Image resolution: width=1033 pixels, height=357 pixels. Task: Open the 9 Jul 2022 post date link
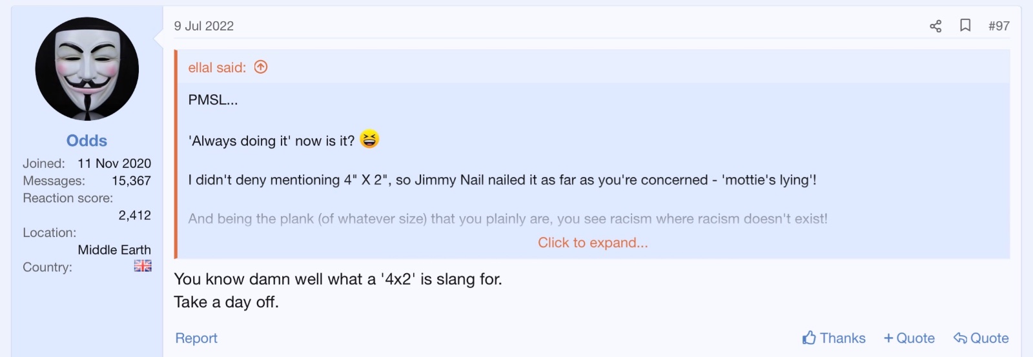click(x=204, y=26)
